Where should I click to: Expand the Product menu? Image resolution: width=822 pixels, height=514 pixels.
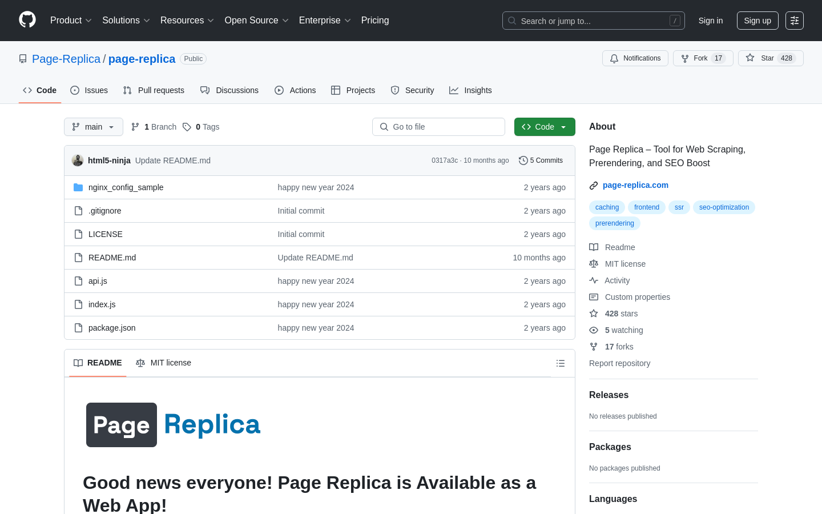[71, 21]
